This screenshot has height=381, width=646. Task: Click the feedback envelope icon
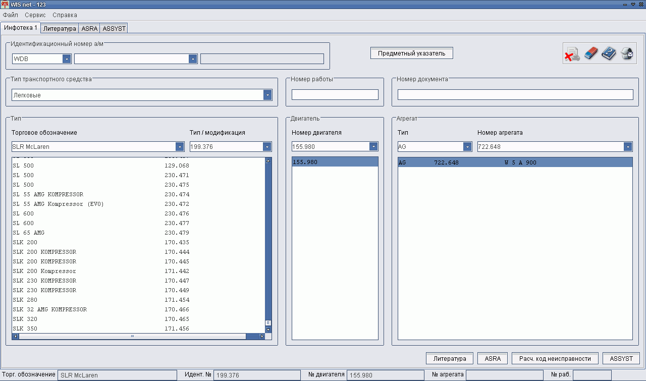pos(627,53)
